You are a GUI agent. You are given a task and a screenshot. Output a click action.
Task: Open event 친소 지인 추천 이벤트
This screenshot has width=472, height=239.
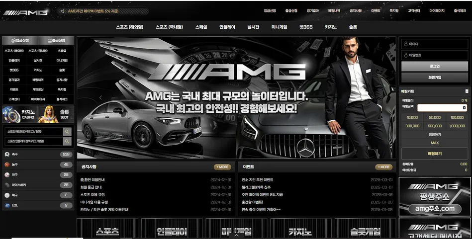[257, 180]
